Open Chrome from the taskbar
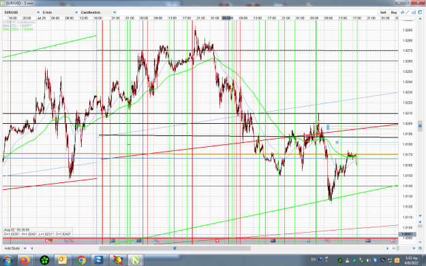 81,261
